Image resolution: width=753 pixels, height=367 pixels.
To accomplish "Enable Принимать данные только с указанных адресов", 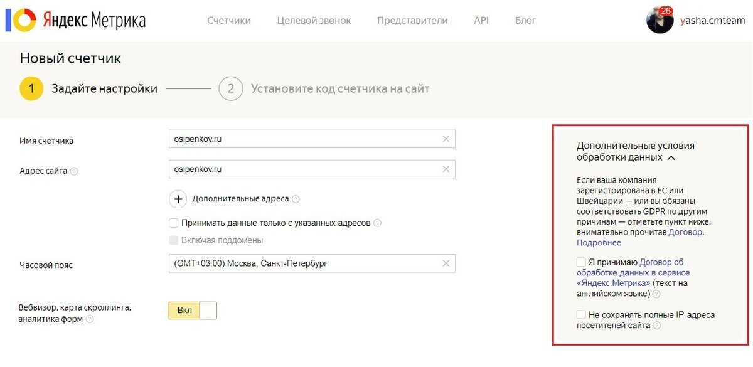I will tap(174, 223).
